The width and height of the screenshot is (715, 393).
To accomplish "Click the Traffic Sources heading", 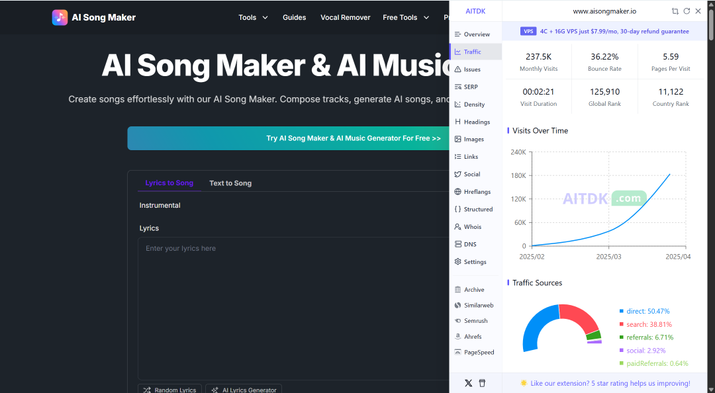I will (537, 283).
